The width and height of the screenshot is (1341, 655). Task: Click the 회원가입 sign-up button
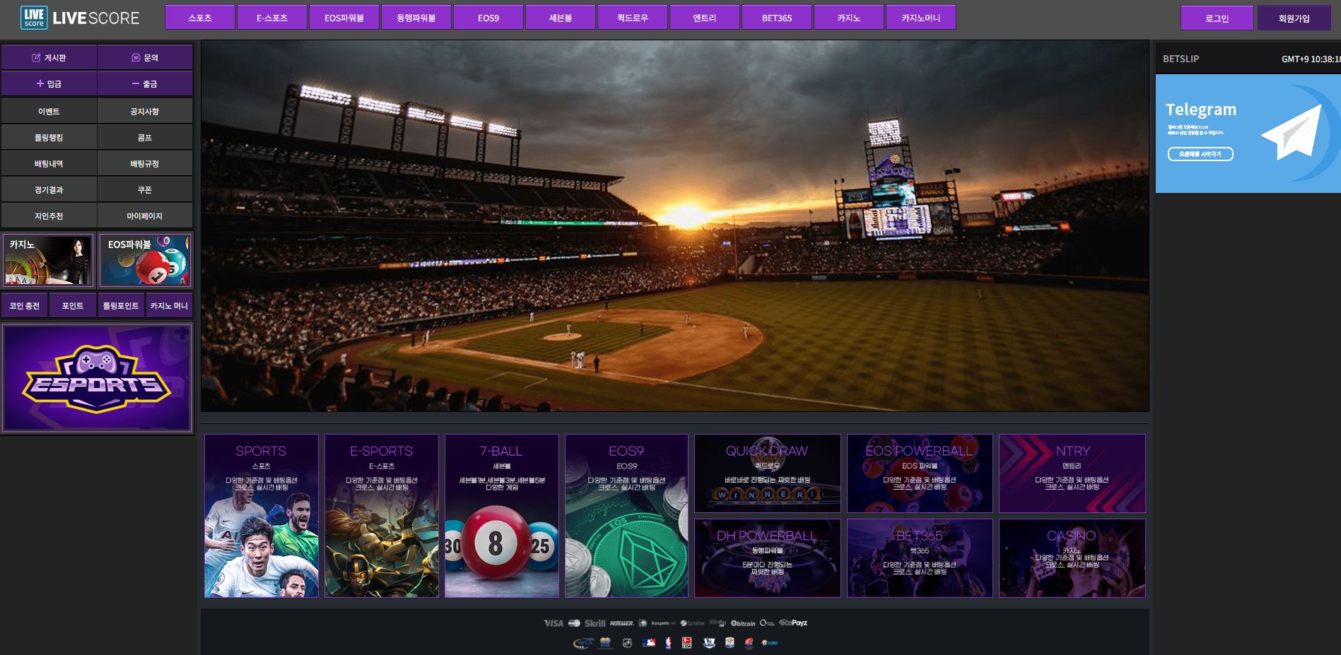coord(1294,18)
